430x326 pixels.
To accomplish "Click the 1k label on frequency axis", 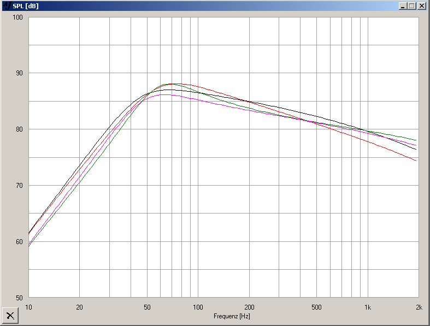I will (x=368, y=307).
